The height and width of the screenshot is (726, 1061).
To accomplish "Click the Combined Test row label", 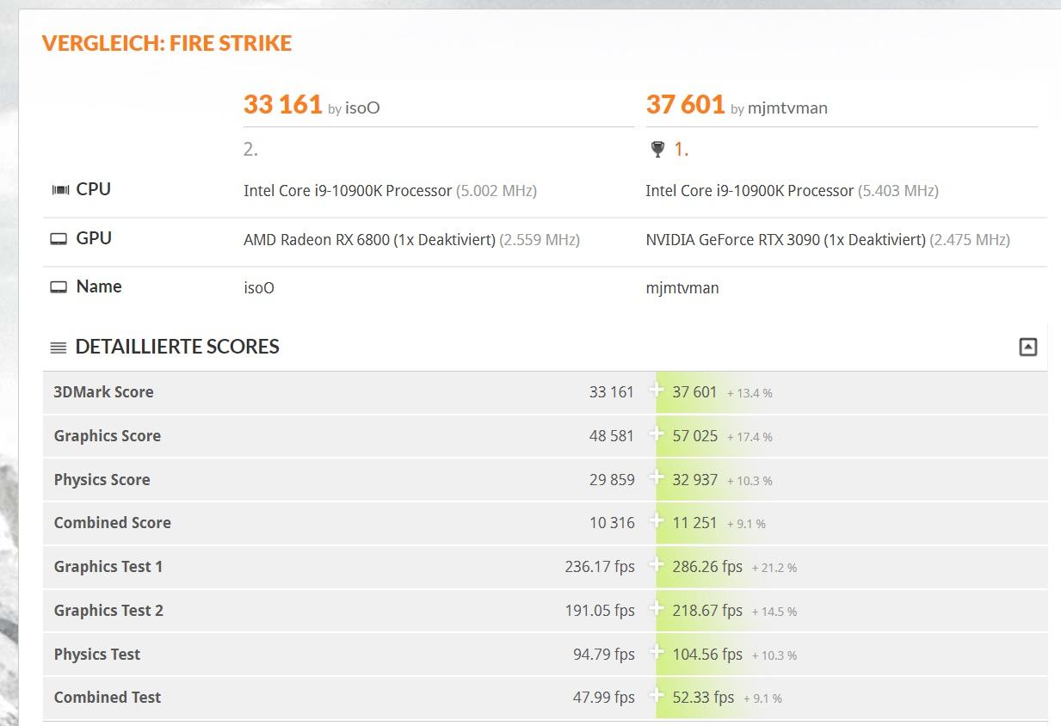I will 108,698.
